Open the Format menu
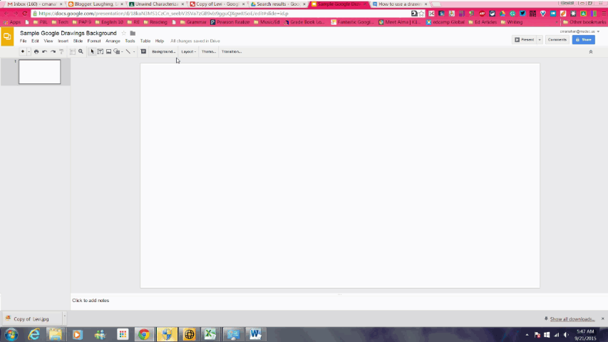The image size is (608, 342). point(94,41)
